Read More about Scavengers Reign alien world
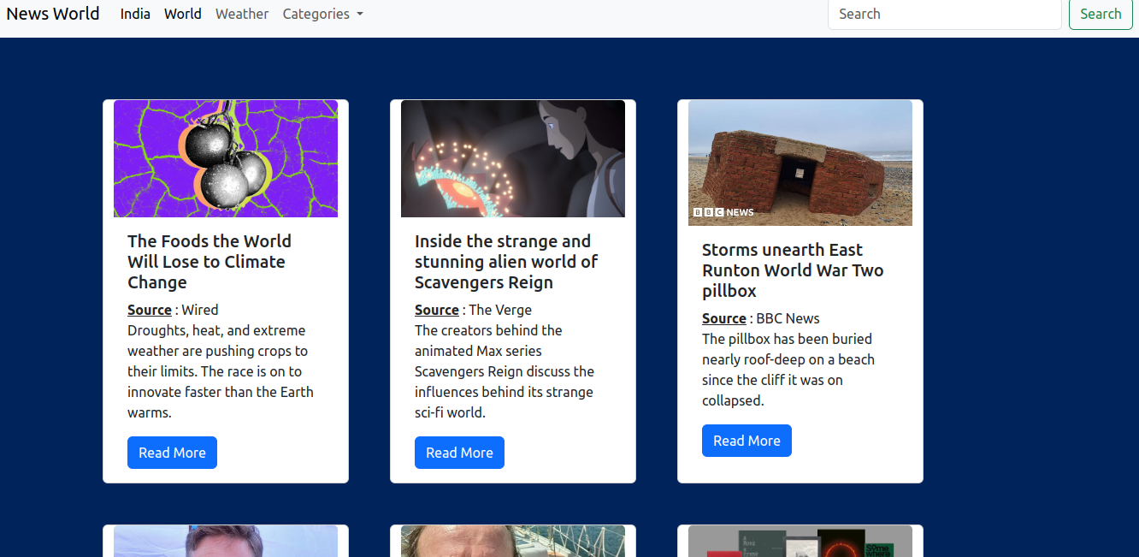 pyautogui.click(x=459, y=453)
